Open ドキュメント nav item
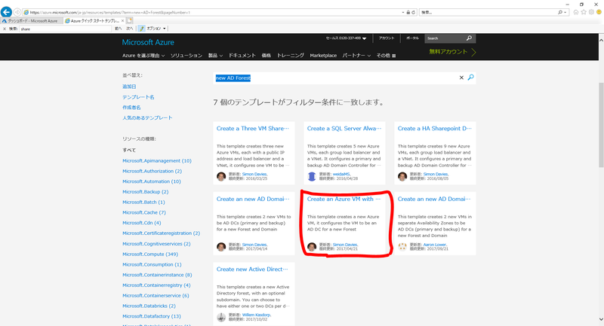 point(242,56)
